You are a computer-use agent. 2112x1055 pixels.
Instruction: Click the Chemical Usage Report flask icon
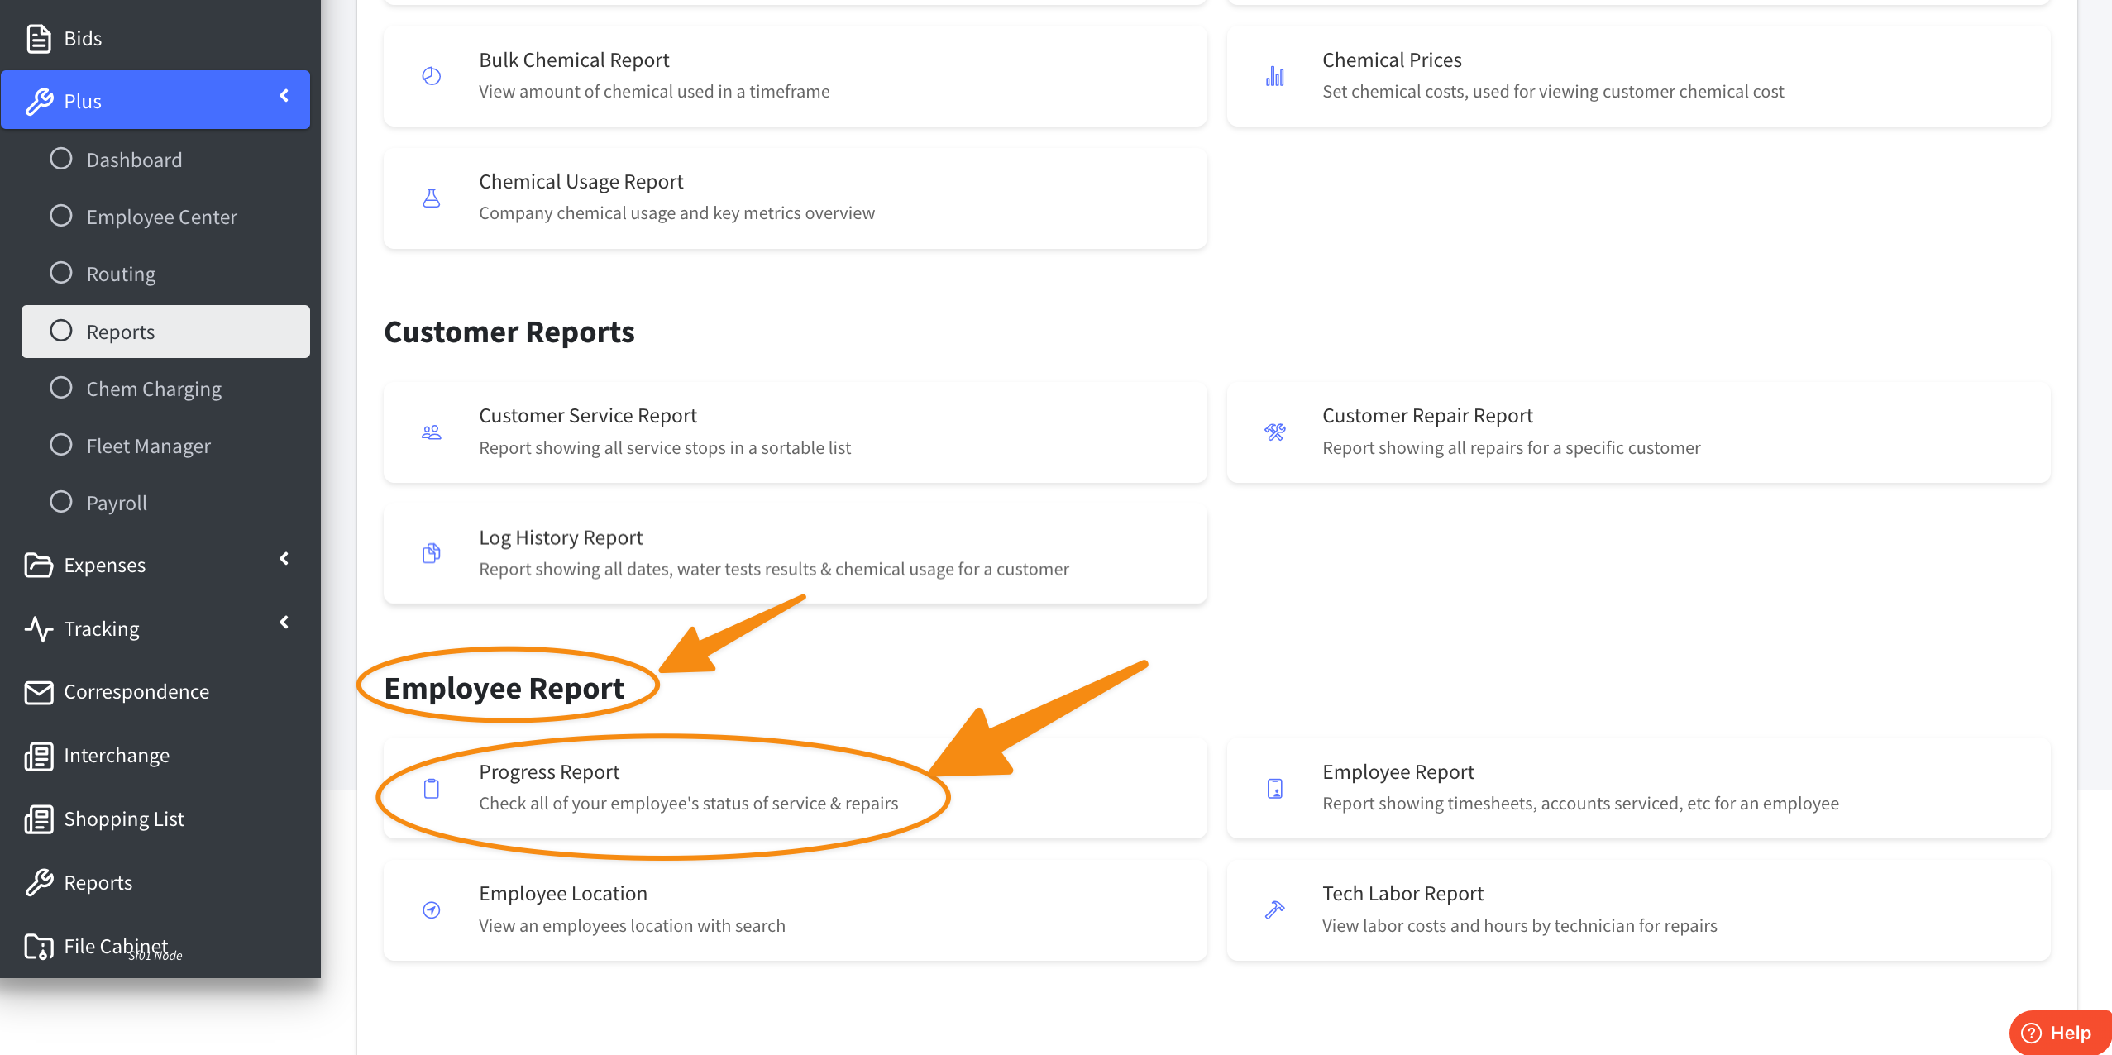tap(431, 198)
